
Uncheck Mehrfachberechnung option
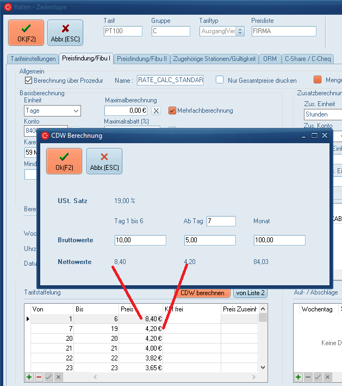(x=172, y=111)
